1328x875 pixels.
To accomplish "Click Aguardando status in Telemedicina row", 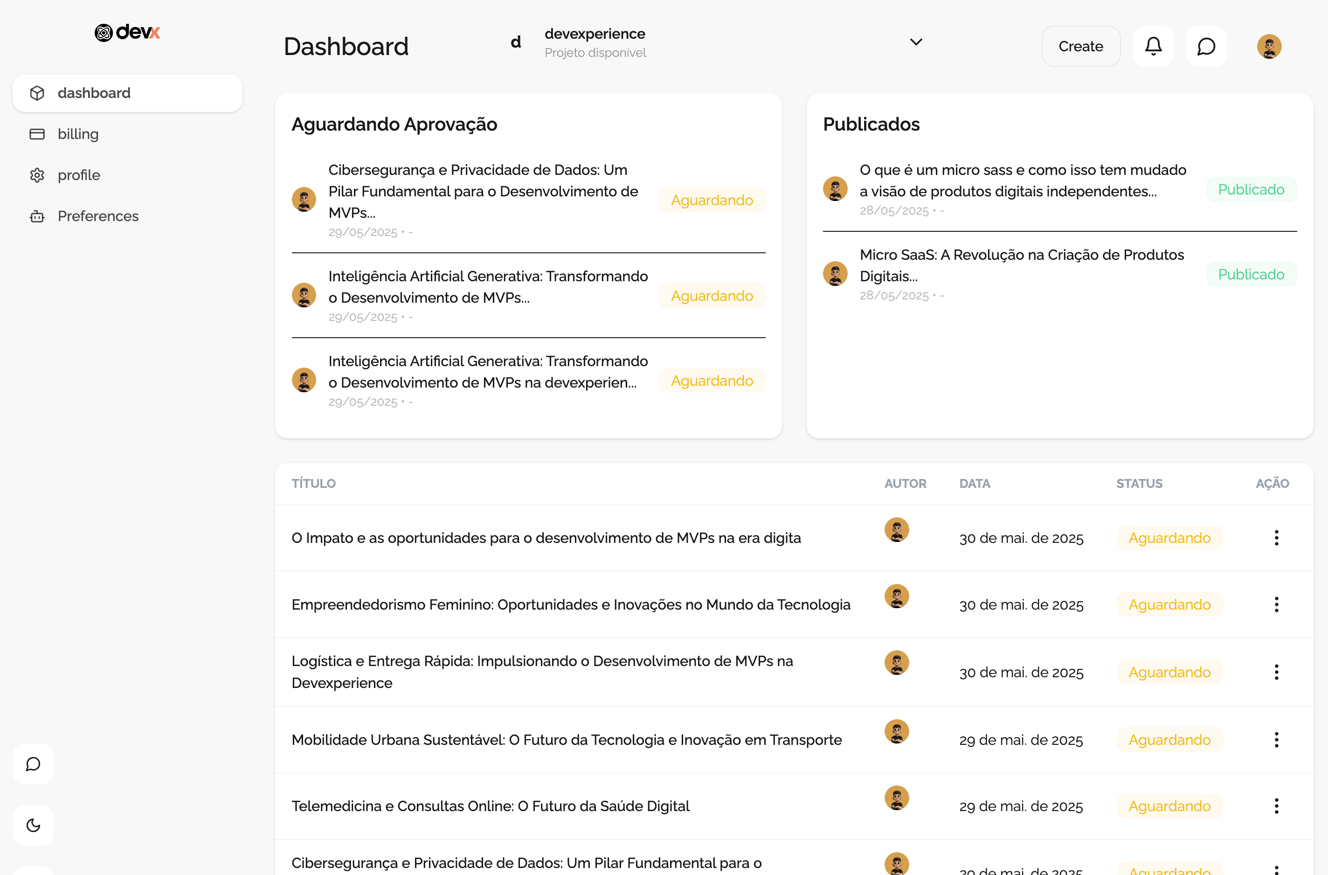I will (1169, 806).
